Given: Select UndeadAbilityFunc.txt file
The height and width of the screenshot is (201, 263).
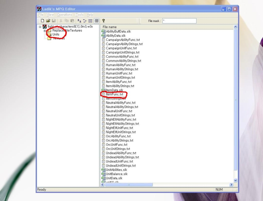Looking at the screenshot, I should point(121,153).
